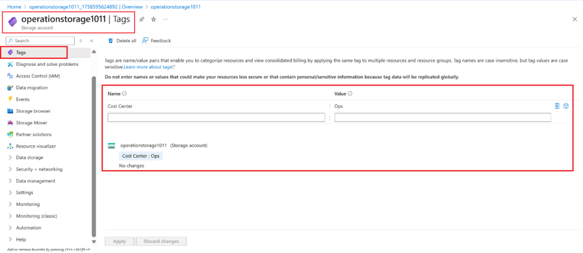Open Diagnose and solve problems menu item
The height and width of the screenshot is (253, 583).
[x=47, y=65]
